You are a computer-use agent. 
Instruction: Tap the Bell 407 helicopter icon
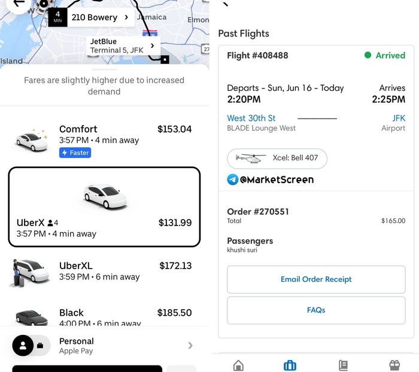250,158
